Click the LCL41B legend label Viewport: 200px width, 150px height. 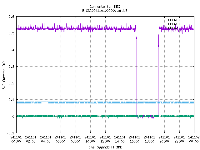[x=174, y=24]
